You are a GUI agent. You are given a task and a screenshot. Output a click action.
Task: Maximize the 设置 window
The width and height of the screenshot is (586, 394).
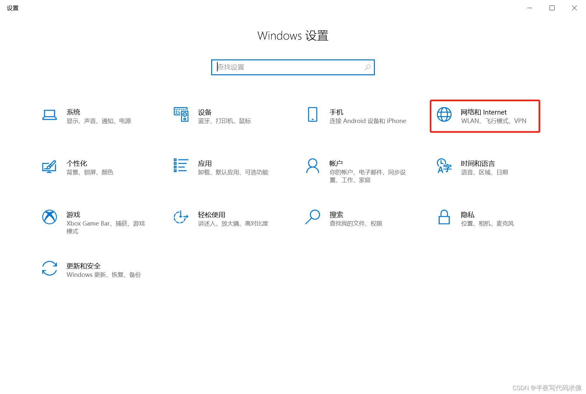coord(552,8)
